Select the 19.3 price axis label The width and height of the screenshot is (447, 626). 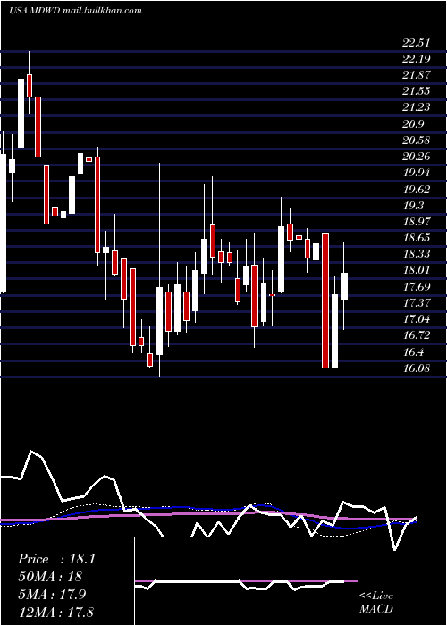pos(413,206)
